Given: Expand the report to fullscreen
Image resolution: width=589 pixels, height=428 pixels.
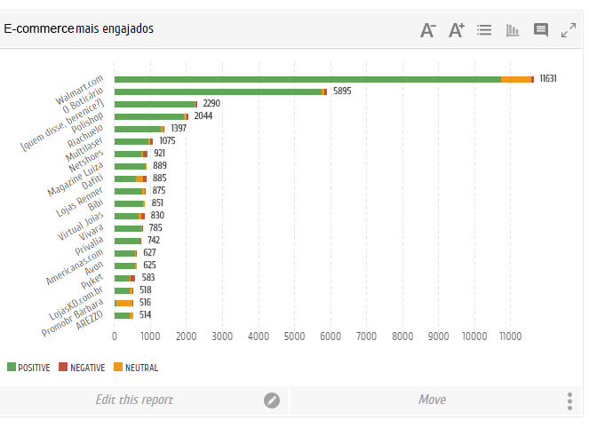Looking at the screenshot, I should pyautogui.click(x=569, y=30).
